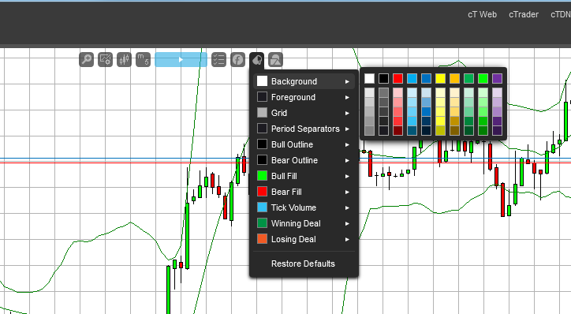Open the cTrader link

click(524, 14)
